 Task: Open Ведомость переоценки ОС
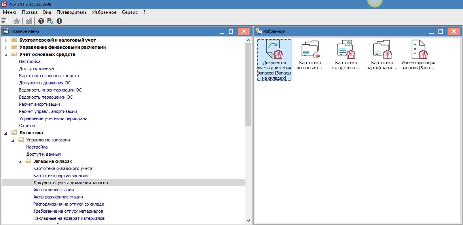click(x=46, y=97)
